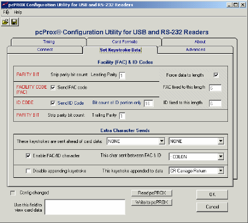Toggle the Send FAC code checkbox

(x=53, y=87)
